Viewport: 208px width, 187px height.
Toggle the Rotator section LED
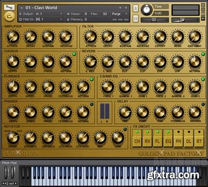(125, 130)
